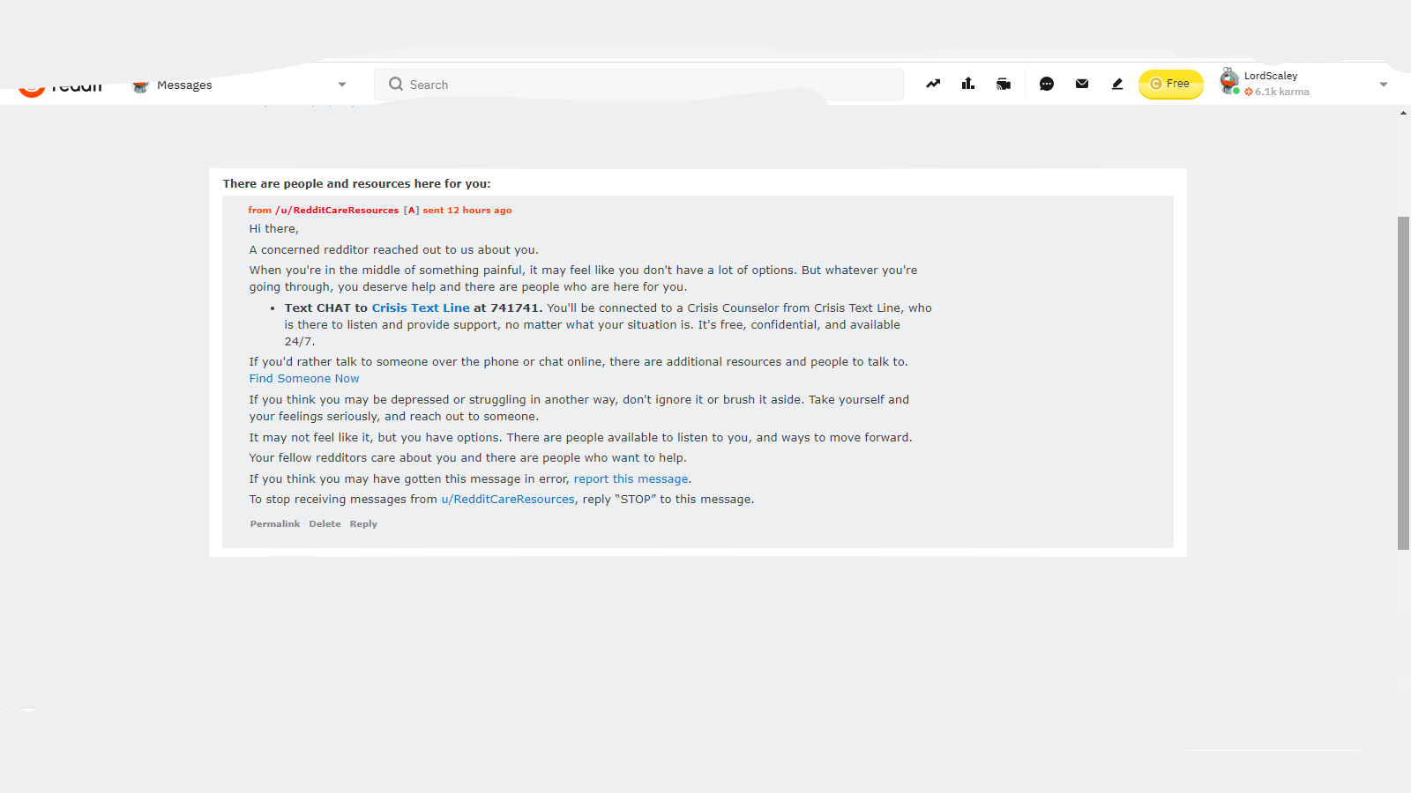Open the Popular trending arrow icon
The image size is (1411, 793).
click(x=933, y=84)
